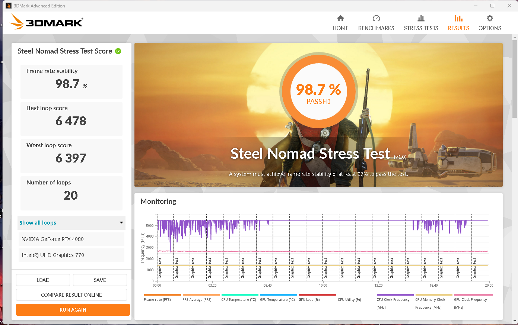Click the Steel Nomad Stress Test title text
The height and width of the screenshot is (325, 518).
pyautogui.click(x=310, y=154)
